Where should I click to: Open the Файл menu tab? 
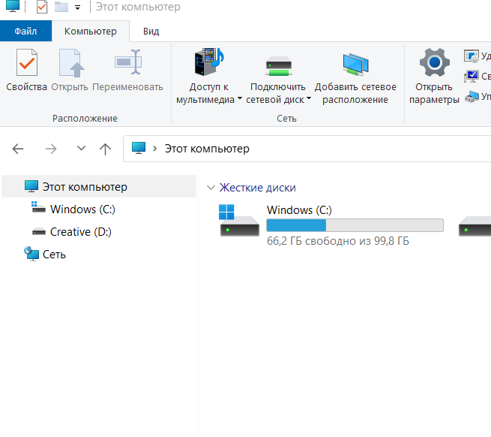[25, 31]
